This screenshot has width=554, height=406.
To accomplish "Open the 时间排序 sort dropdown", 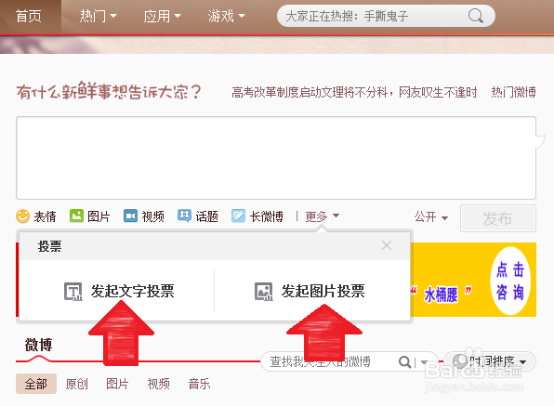I will click(490, 361).
